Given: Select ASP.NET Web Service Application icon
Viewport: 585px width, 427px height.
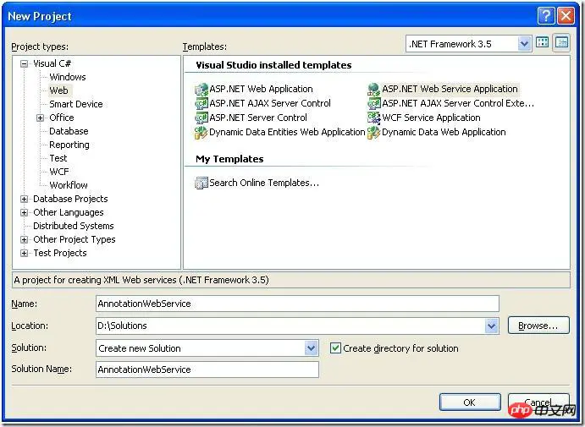Looking at the screenshot, I should [374, 90].
